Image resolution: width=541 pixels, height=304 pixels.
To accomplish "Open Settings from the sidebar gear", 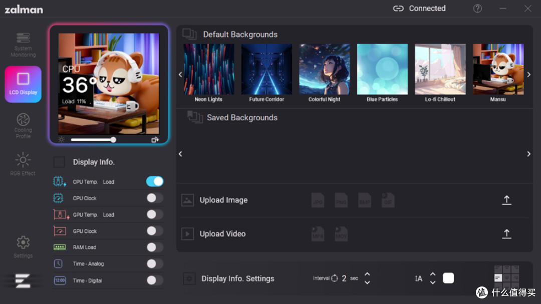I will 23,247.
